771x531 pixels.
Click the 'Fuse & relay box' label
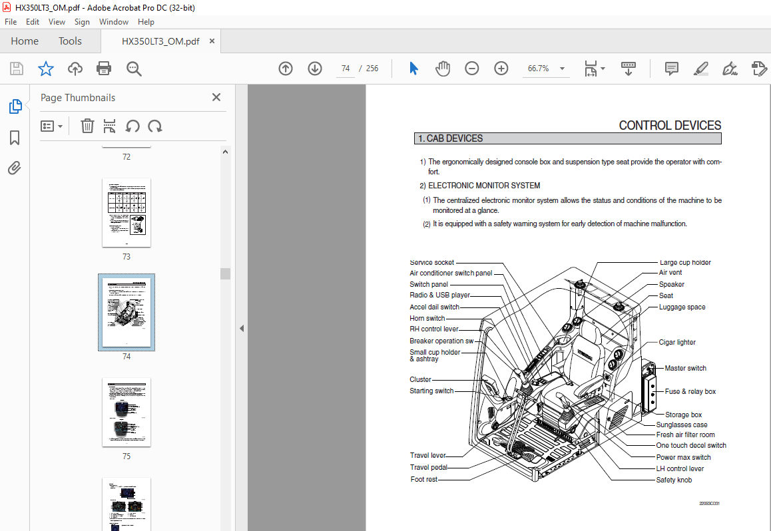(x=690, y=391)
